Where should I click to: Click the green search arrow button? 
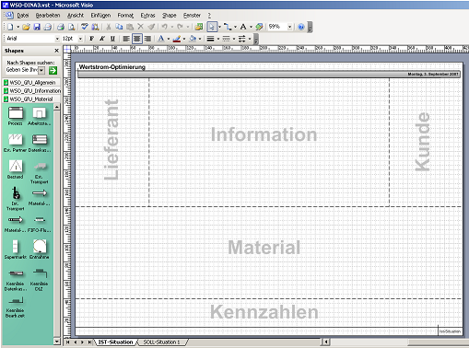point(53,71)
